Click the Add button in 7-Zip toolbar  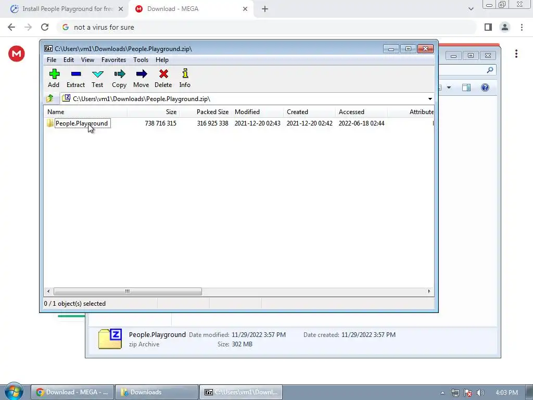point(54,78)
